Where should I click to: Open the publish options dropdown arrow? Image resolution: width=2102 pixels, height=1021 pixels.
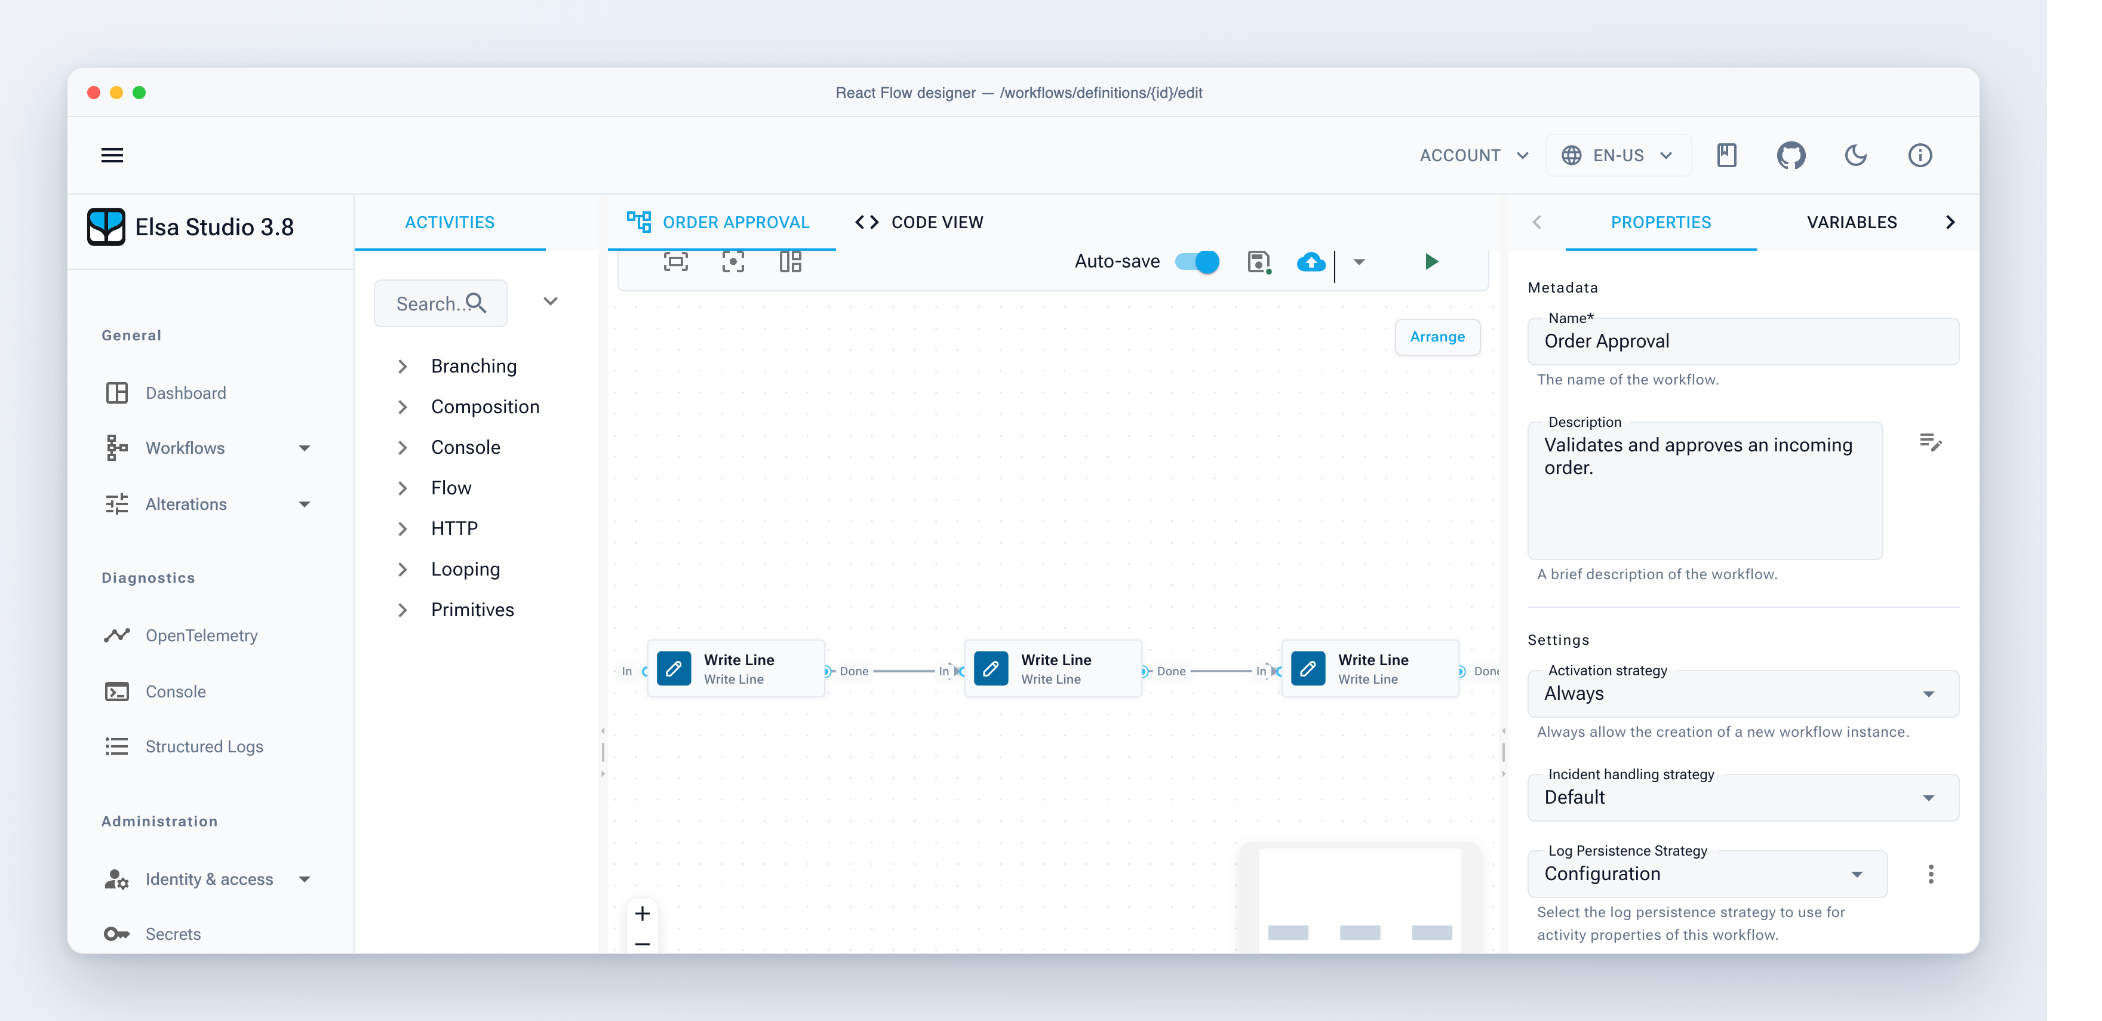1359,262
